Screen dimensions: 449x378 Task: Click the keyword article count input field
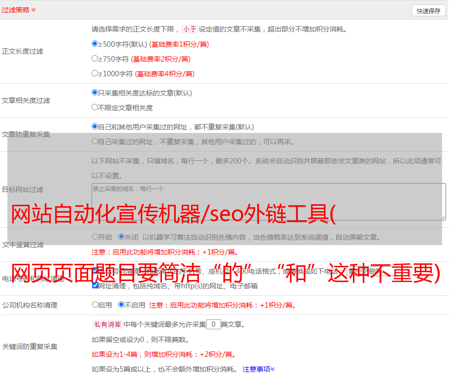point(213,324)
